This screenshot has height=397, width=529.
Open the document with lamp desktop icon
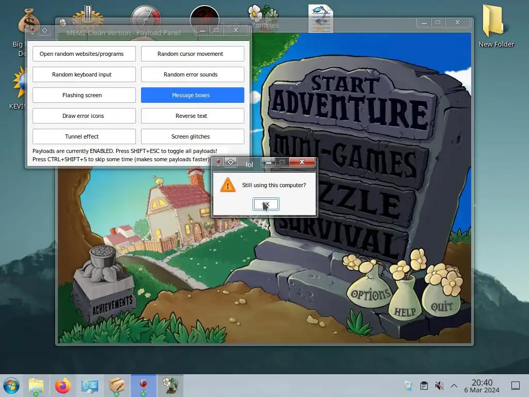pyautogui.click(x=320, y=19)
